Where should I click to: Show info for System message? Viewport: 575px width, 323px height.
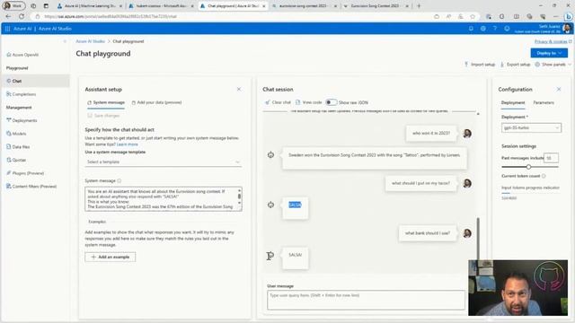pos(119,181)
